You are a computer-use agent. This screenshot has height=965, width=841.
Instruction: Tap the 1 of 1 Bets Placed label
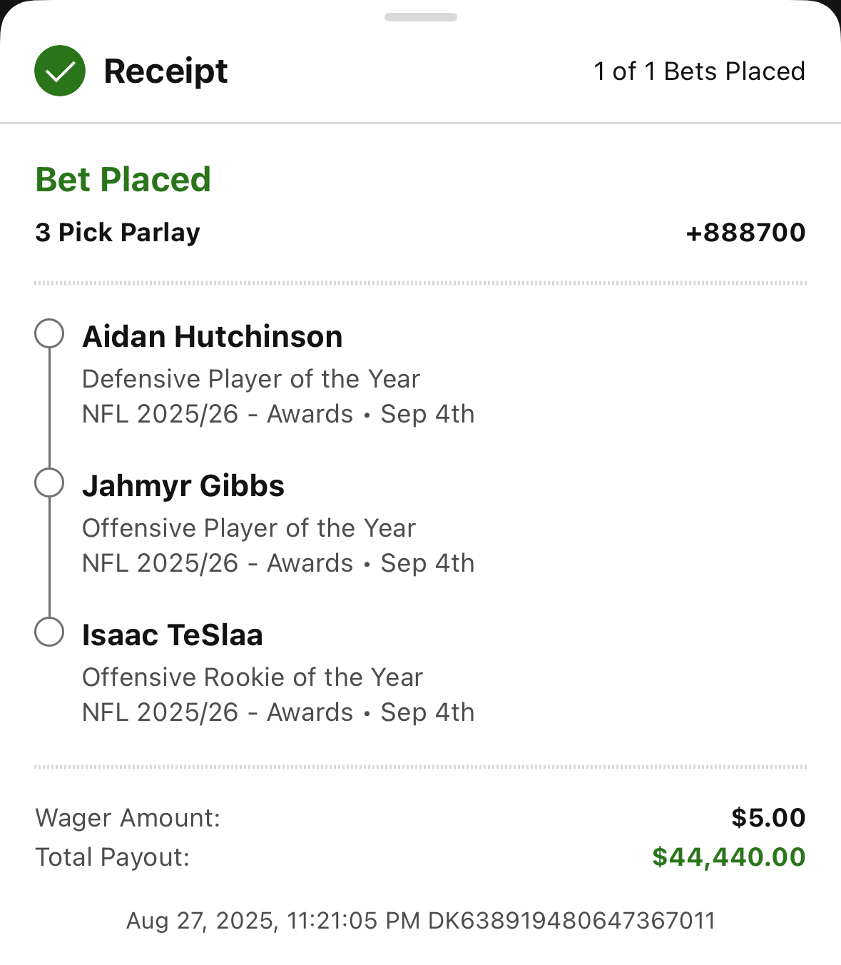point(699,71)
